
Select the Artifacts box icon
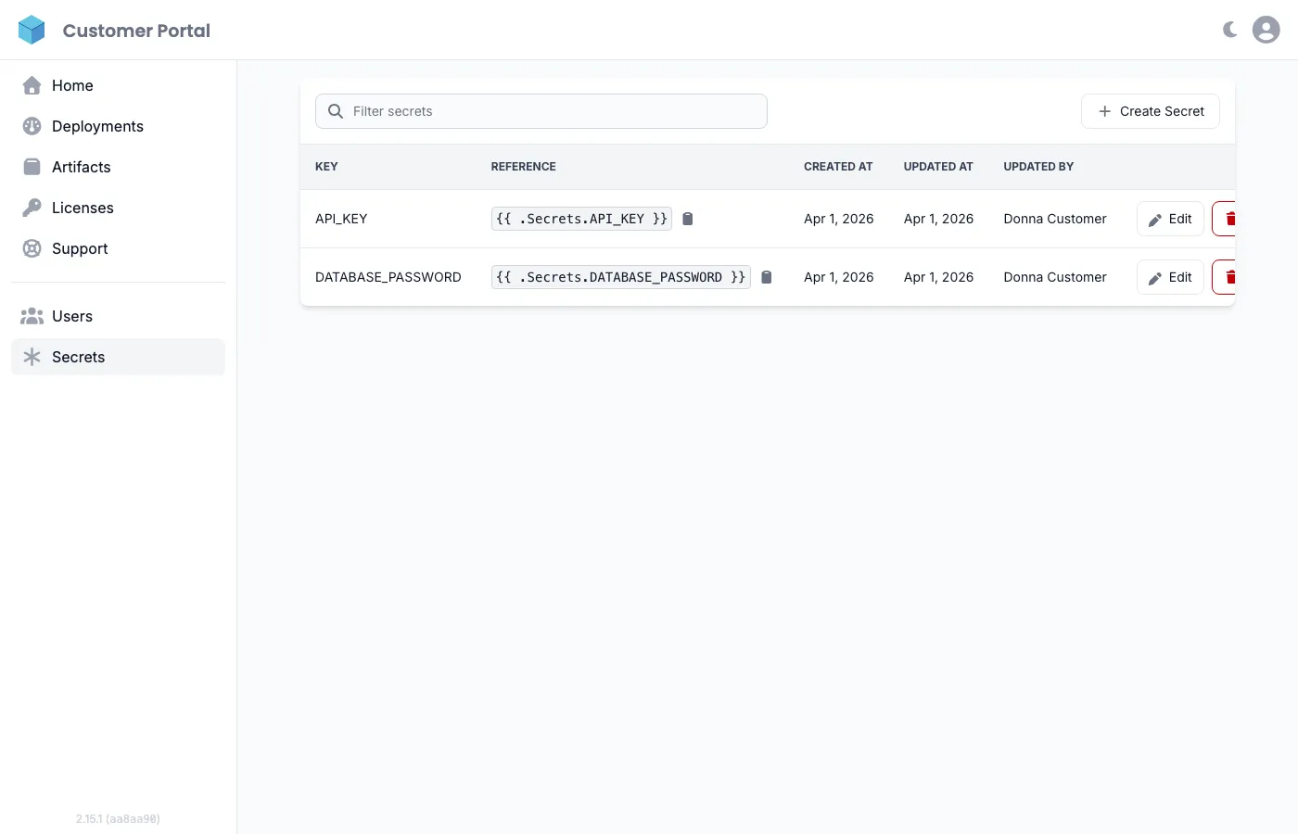coord(32,167)
